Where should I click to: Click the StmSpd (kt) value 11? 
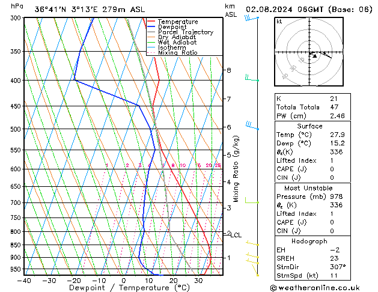334,276
